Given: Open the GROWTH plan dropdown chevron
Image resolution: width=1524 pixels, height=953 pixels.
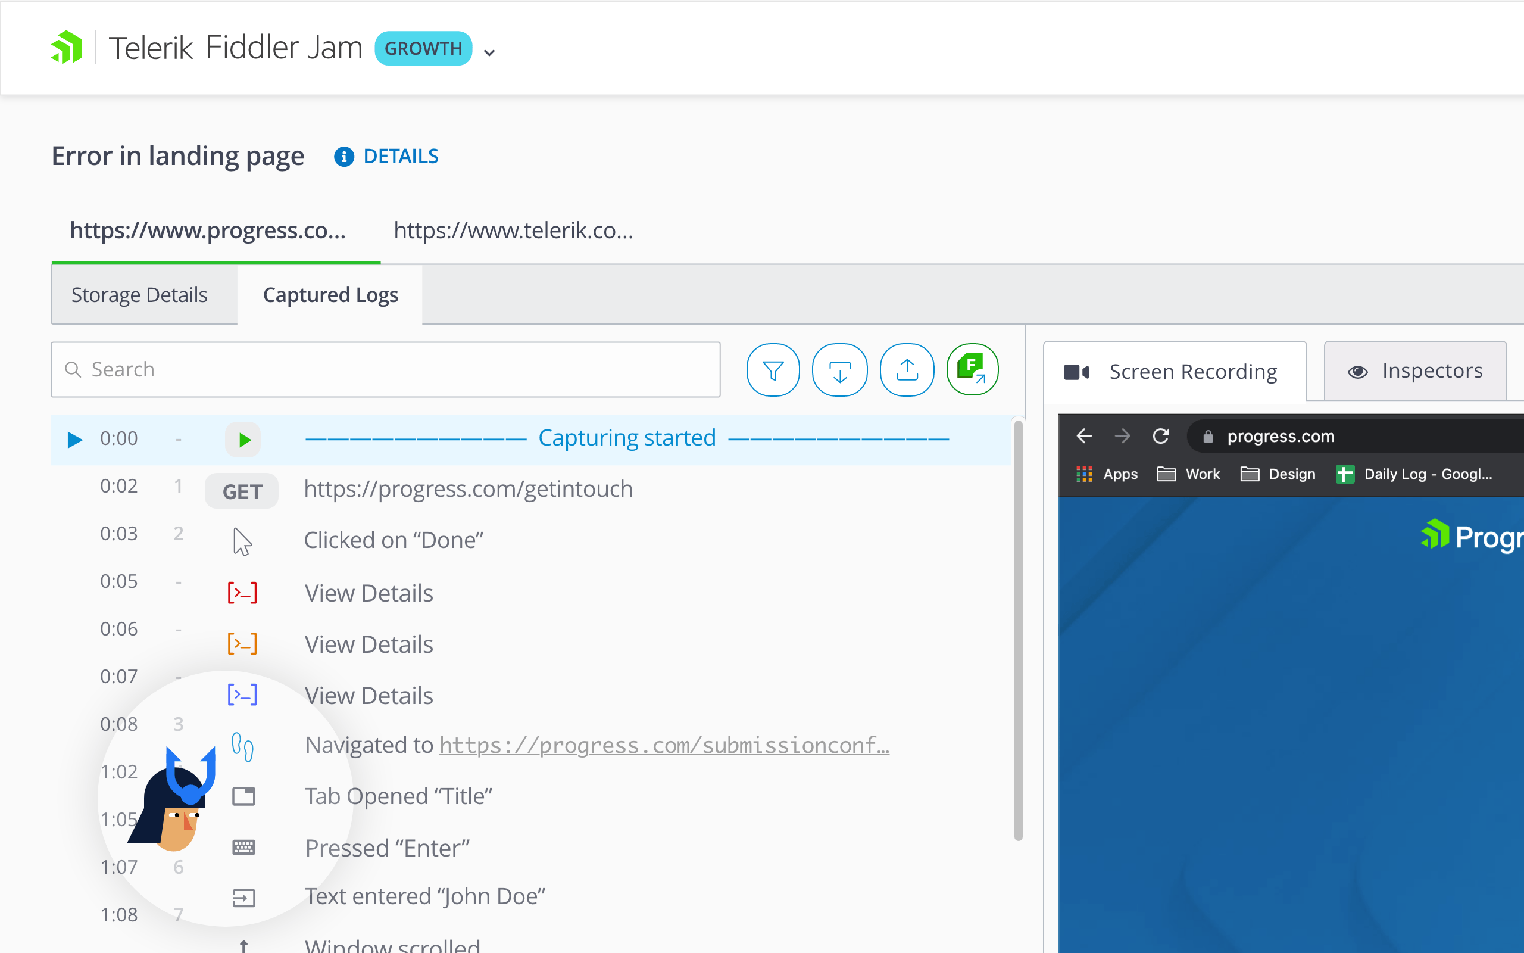Looking at the screenshot, I should pos(489,53).
